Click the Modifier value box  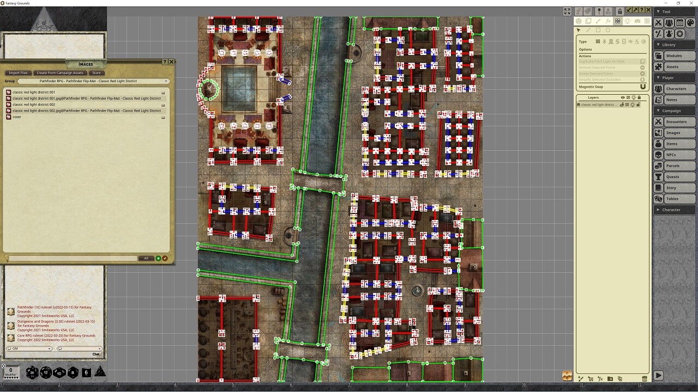tap(10, 371)
